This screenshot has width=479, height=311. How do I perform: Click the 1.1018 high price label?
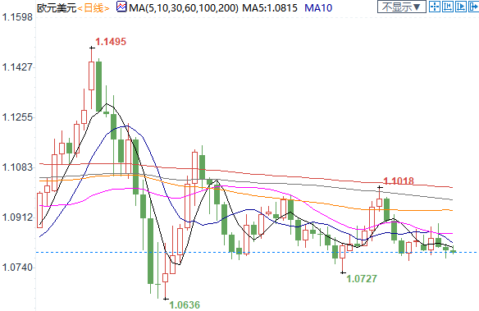click(399, 181)
